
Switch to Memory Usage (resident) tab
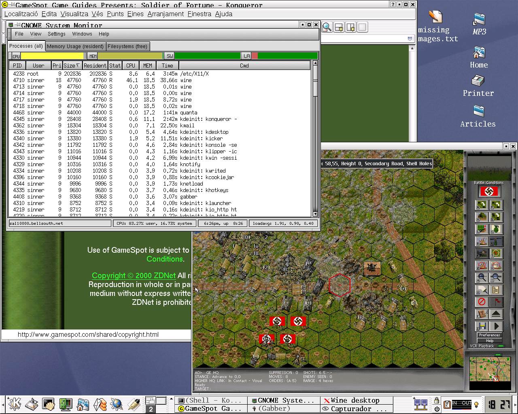pos(75,46)
